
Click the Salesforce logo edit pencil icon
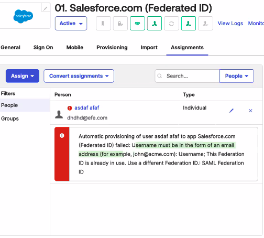(x=46, y=8)
